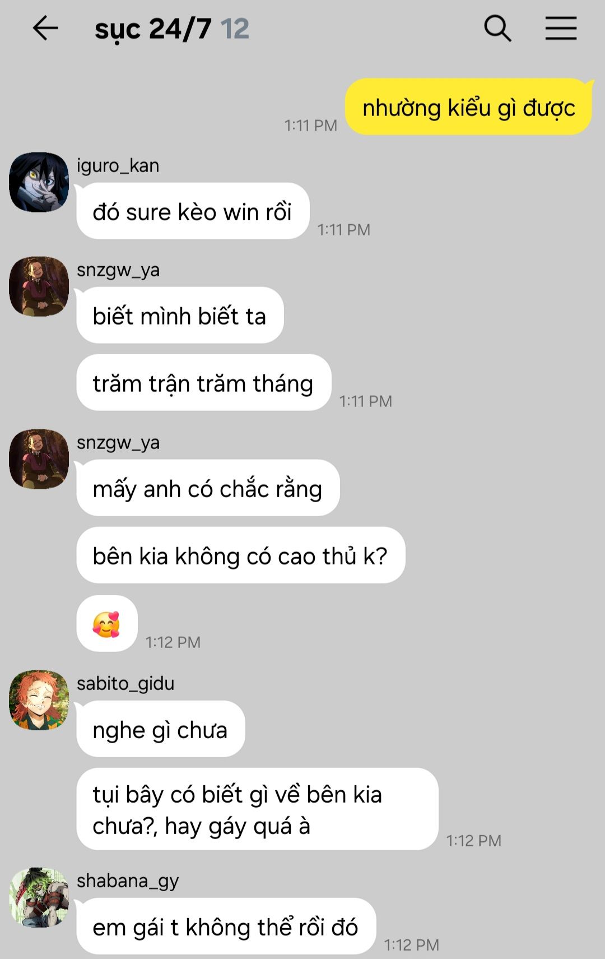This screenshot has height=959, width=605.
Task: Tap the heart-face emoji message
Action: [x=107, y=624]
